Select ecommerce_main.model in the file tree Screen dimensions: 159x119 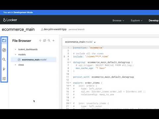[x=33, y=59]
